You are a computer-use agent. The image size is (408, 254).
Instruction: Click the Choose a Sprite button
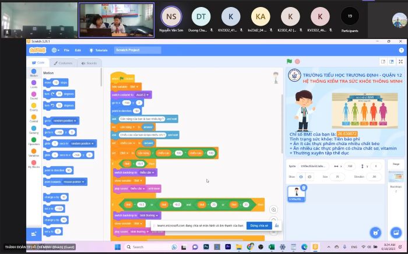click(376, 232)
